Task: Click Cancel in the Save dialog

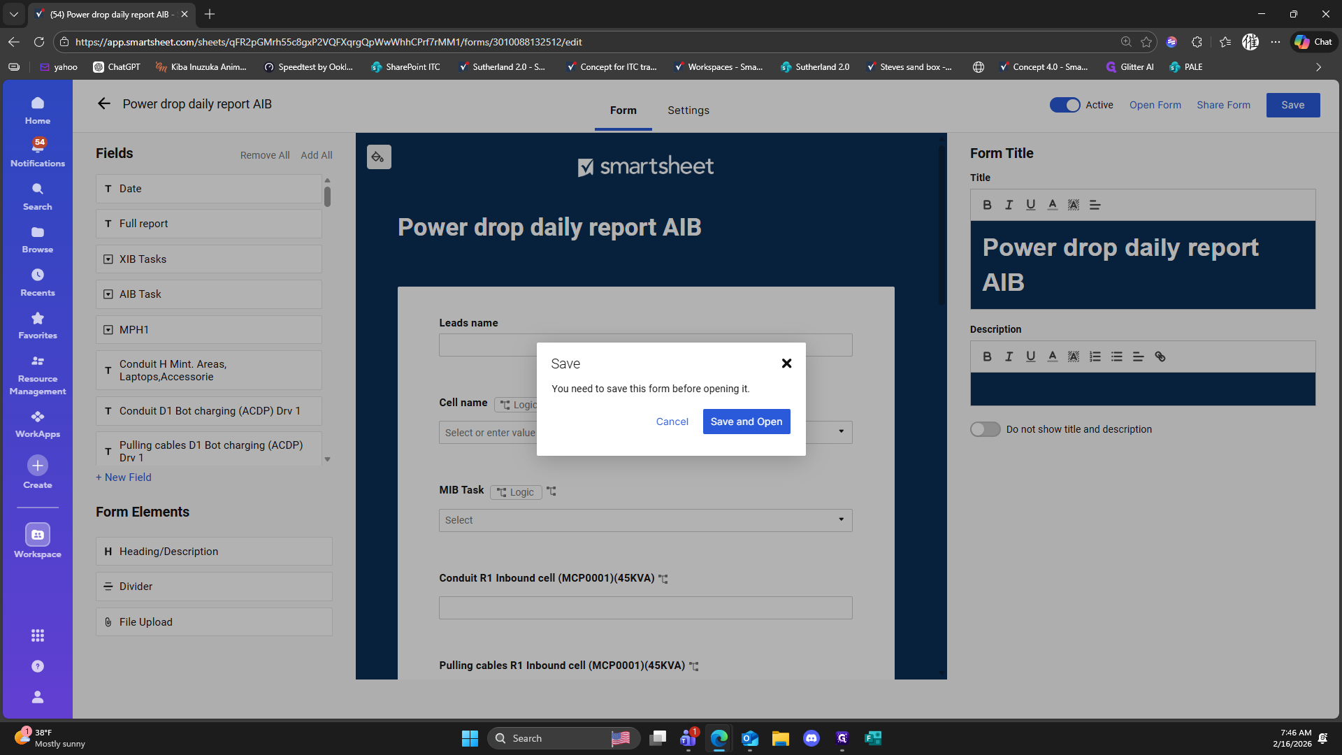Action: (672, 422)
